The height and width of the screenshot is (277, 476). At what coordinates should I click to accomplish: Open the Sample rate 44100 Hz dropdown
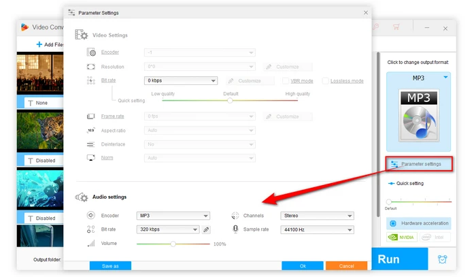tap(318, 229)
